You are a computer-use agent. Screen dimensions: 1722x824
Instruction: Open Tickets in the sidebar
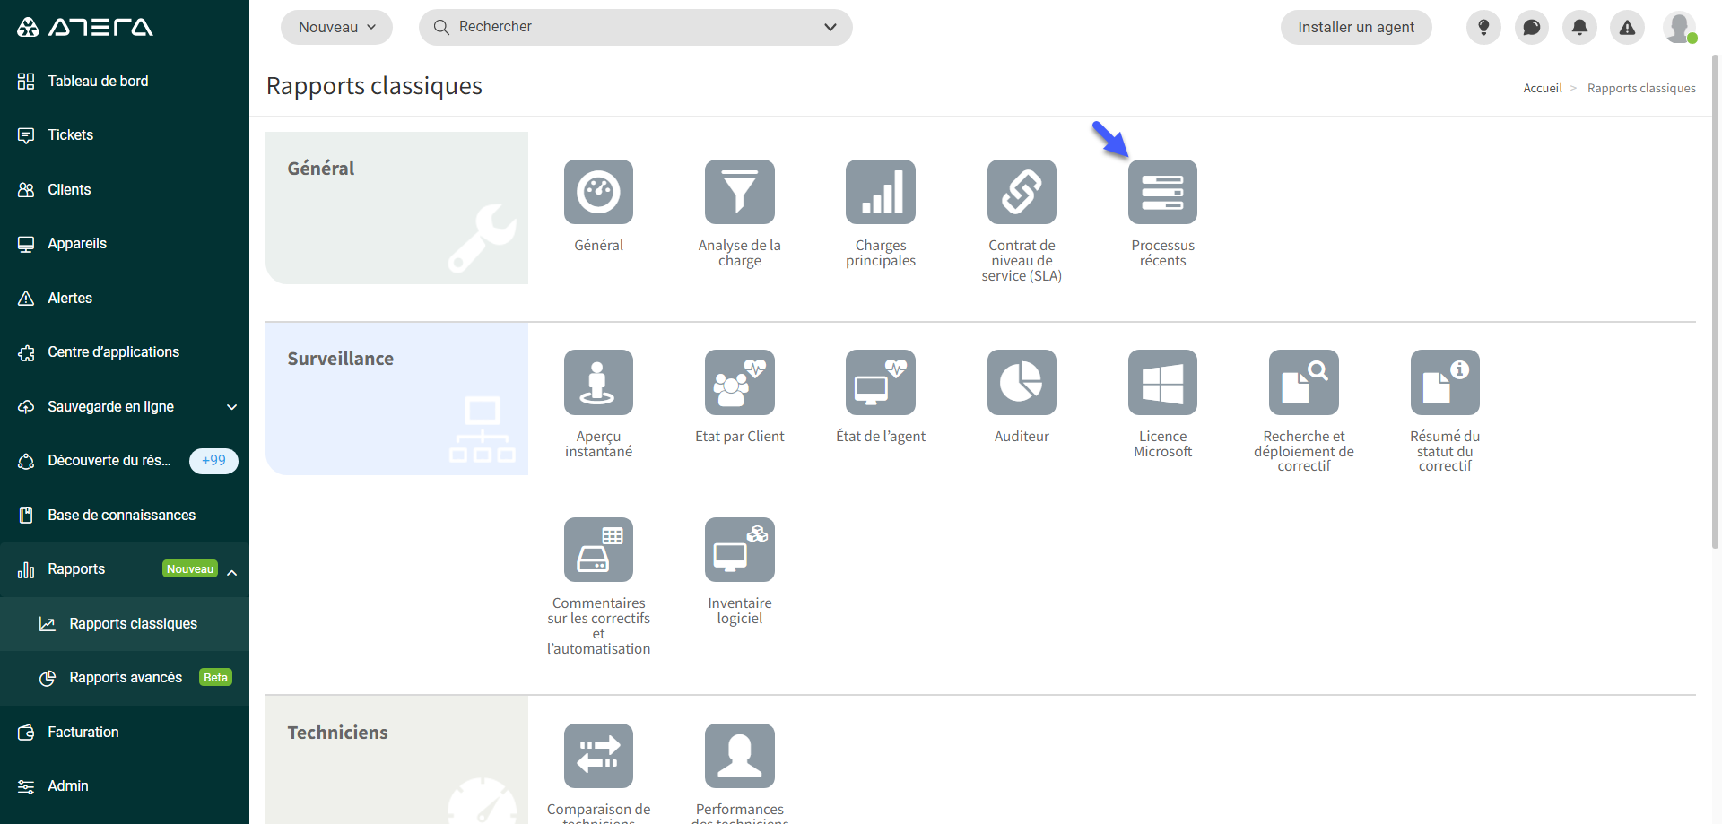click(x=125, y=135)
